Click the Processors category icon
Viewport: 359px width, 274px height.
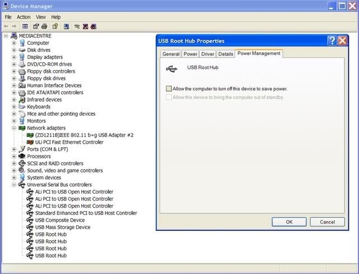click(x=22, y=156)
